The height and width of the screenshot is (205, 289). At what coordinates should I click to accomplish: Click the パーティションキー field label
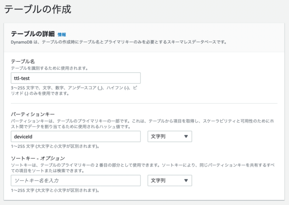[x=33, y=114]
